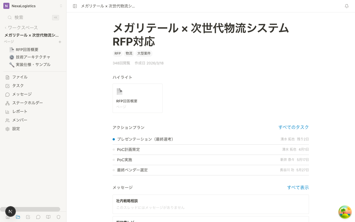Click the home icon in the bottom dock

tap(8, 217)
